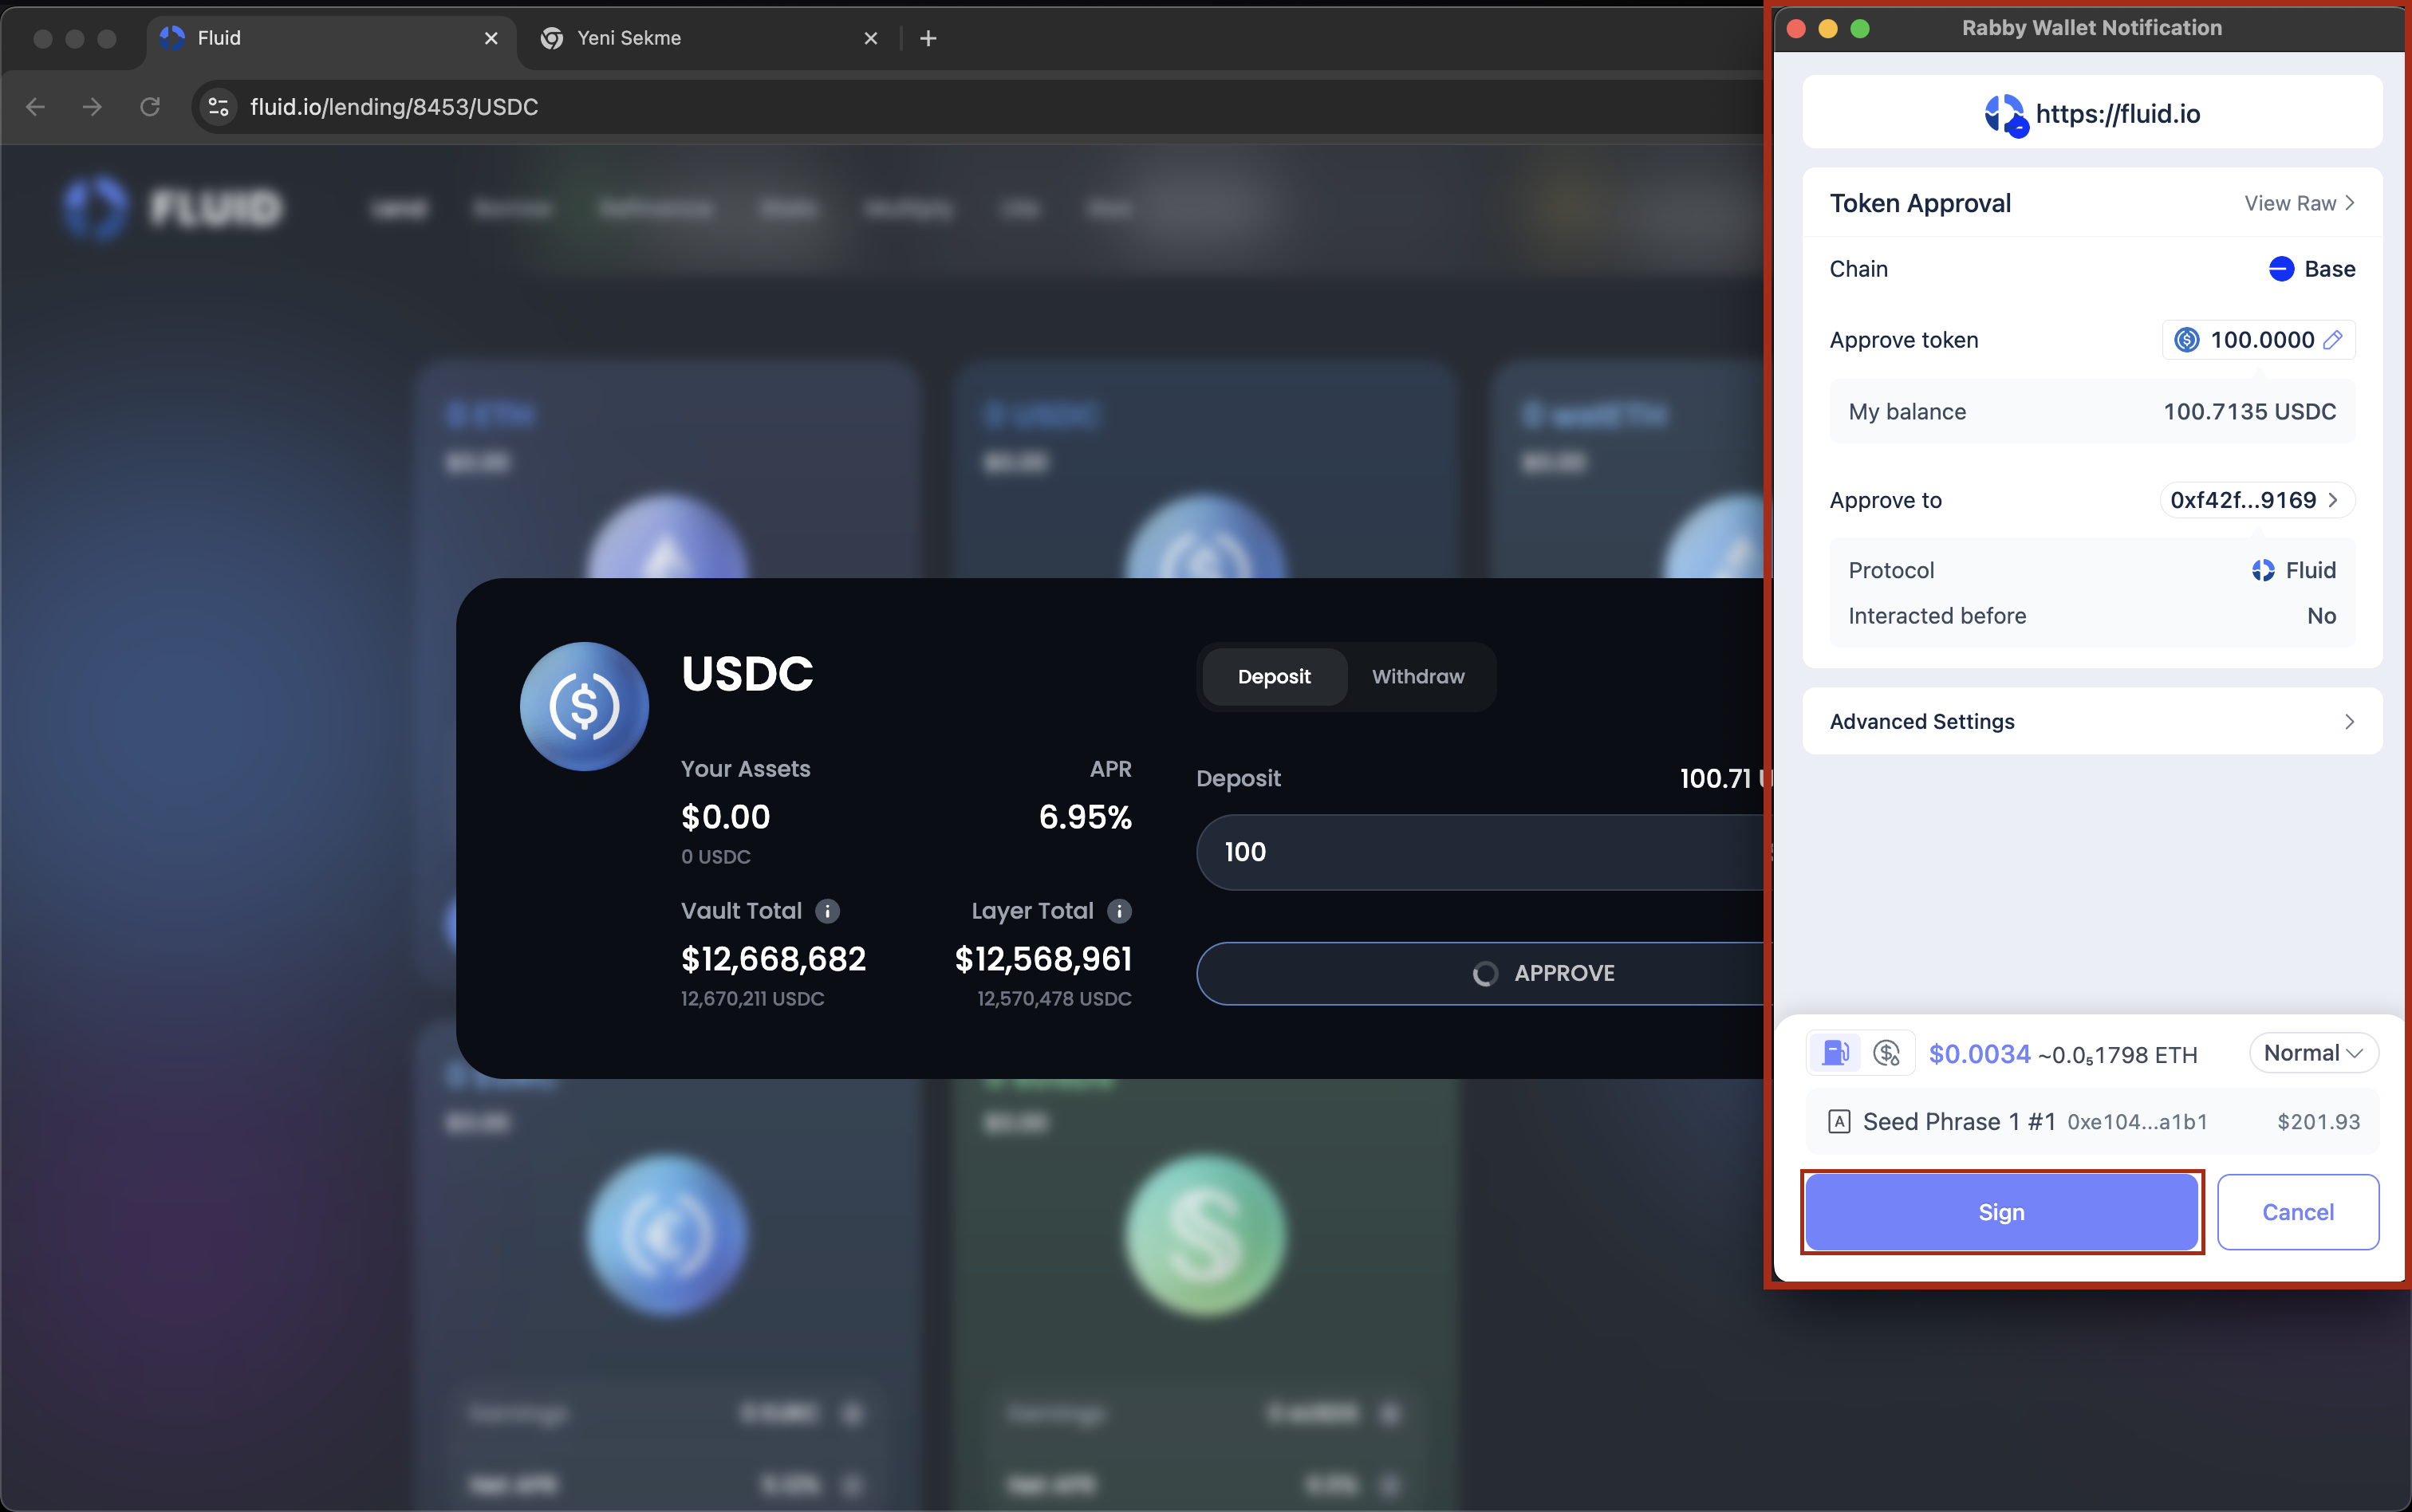
Task: Close the Rabby Wallet Notification window
Action: coord(1796,28)
